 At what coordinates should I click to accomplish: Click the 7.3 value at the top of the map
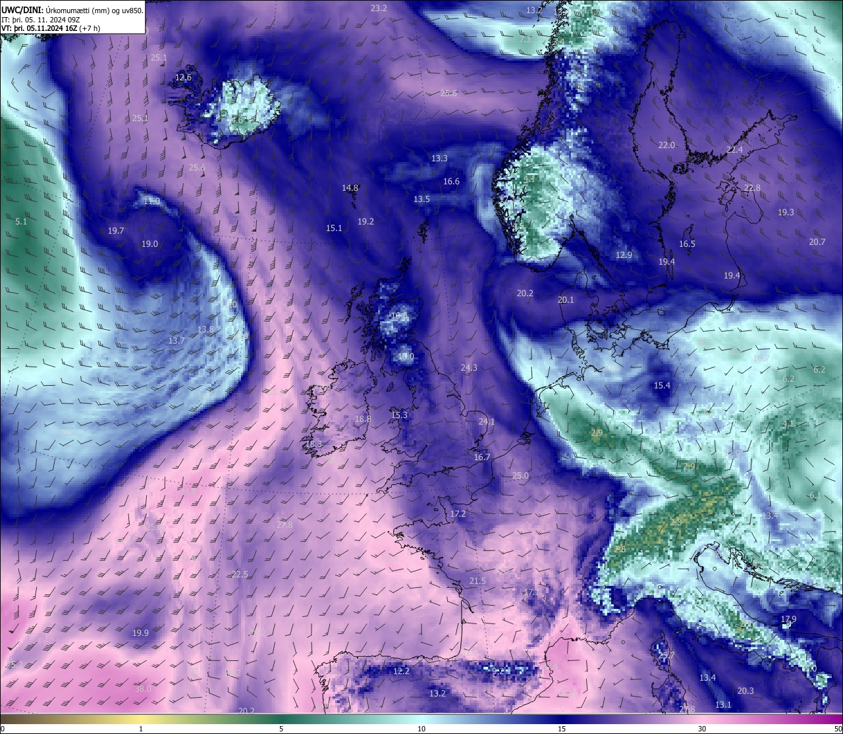(525, 39)
